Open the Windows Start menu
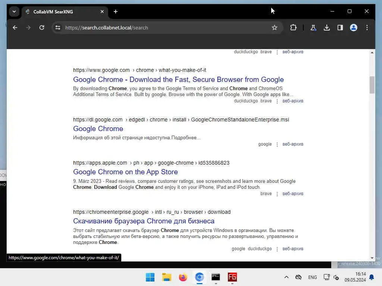 (150, 277)
